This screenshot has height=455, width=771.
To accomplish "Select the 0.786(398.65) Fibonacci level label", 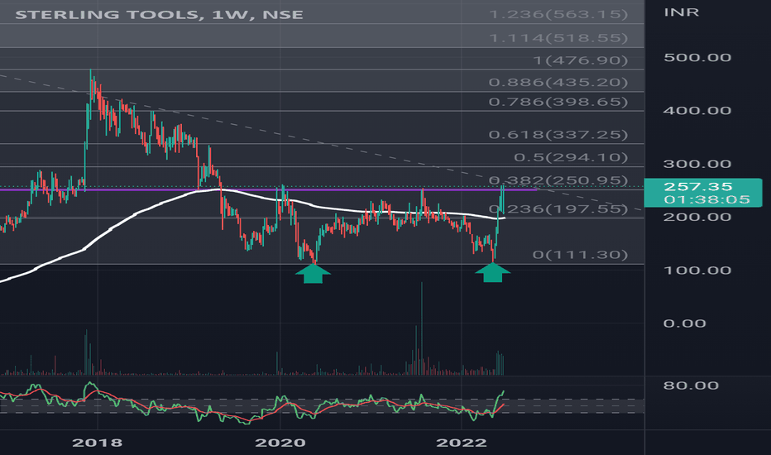I will click(x=558, y=102).
